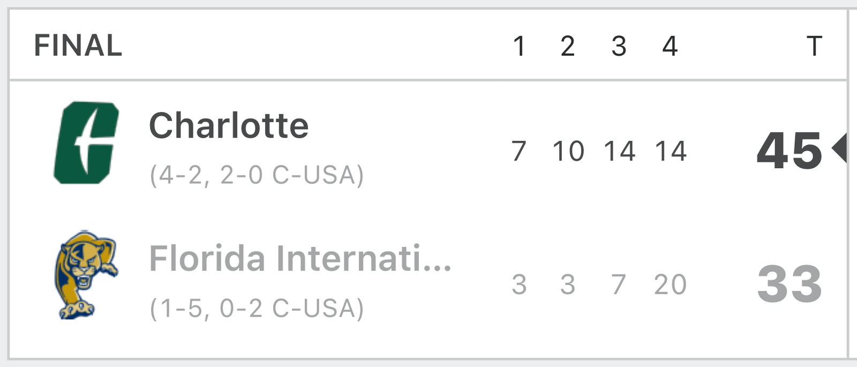Click Charlotte's first quarter score 7
The image size is (857, 367).
click(x=518, y=151)
